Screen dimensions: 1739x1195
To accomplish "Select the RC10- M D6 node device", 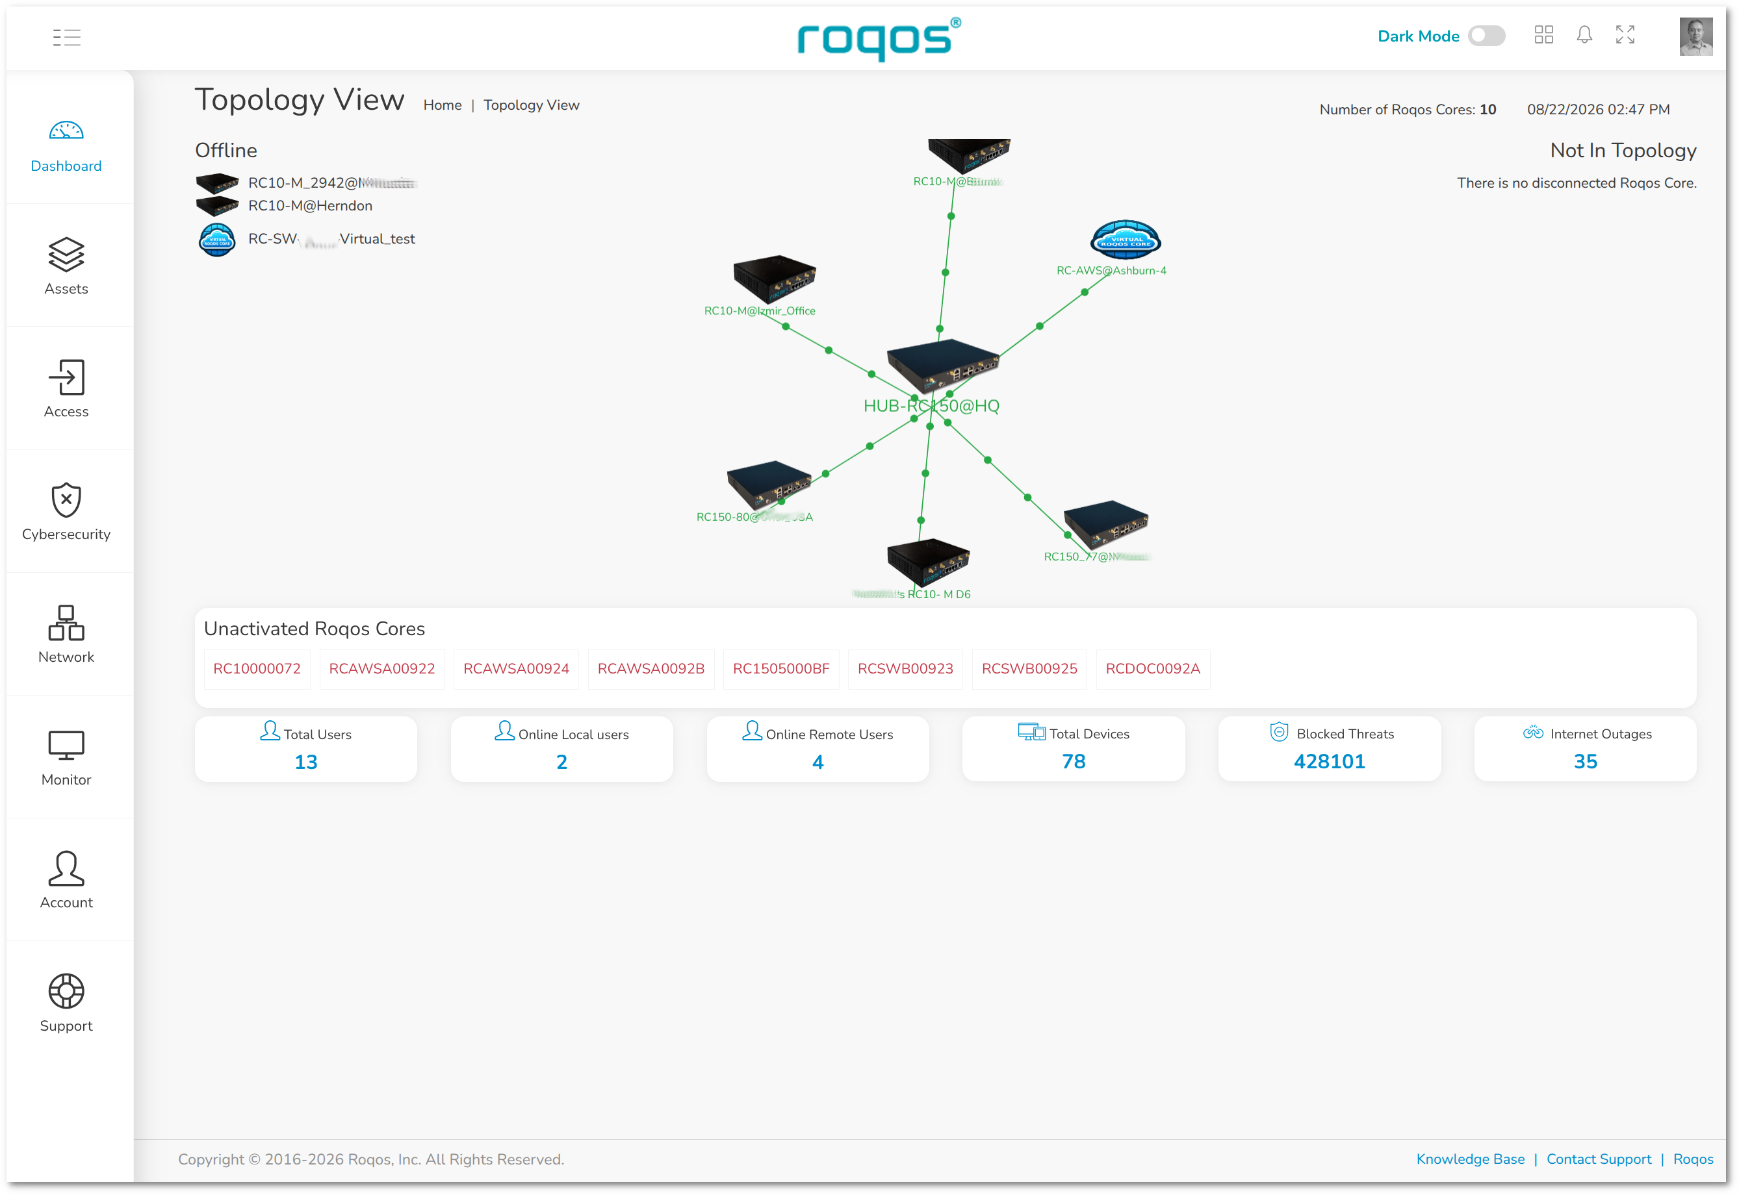I will (929, 562).
